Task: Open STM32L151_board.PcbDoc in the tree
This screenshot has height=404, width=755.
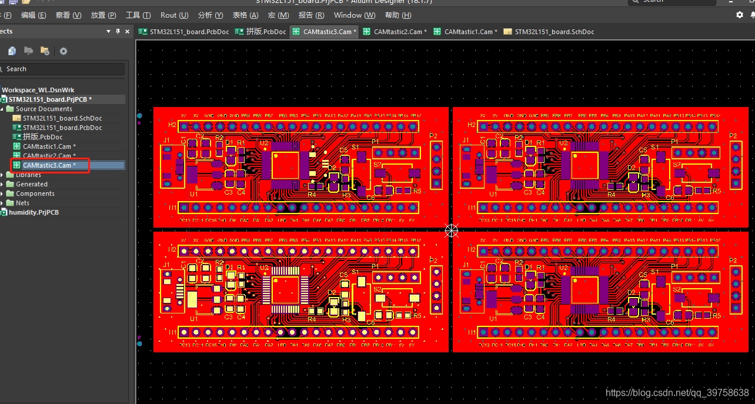Action: tap(62, 128)
